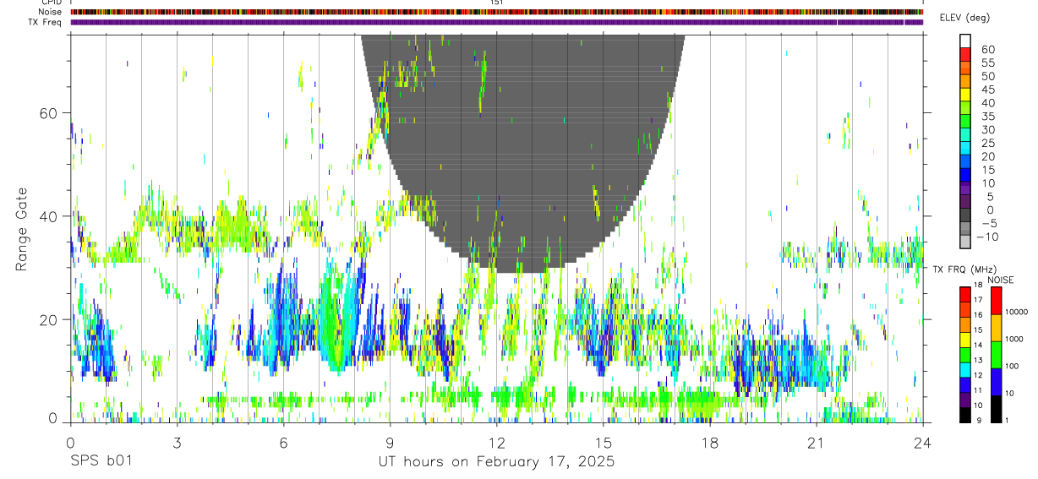Viewport: 1038px width, 479px height.
Task: Click the '151' CPID value above the plot
Action: coord(498,3)
